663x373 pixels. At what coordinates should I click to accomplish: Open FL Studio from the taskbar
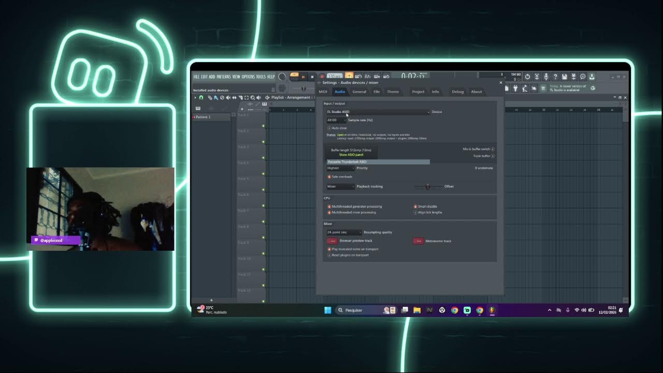(x=492, y=310)
